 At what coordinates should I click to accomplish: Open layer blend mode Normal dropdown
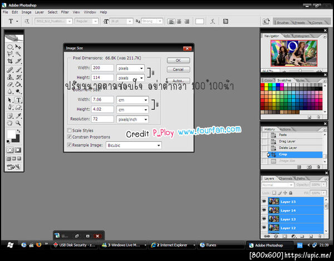278,185
